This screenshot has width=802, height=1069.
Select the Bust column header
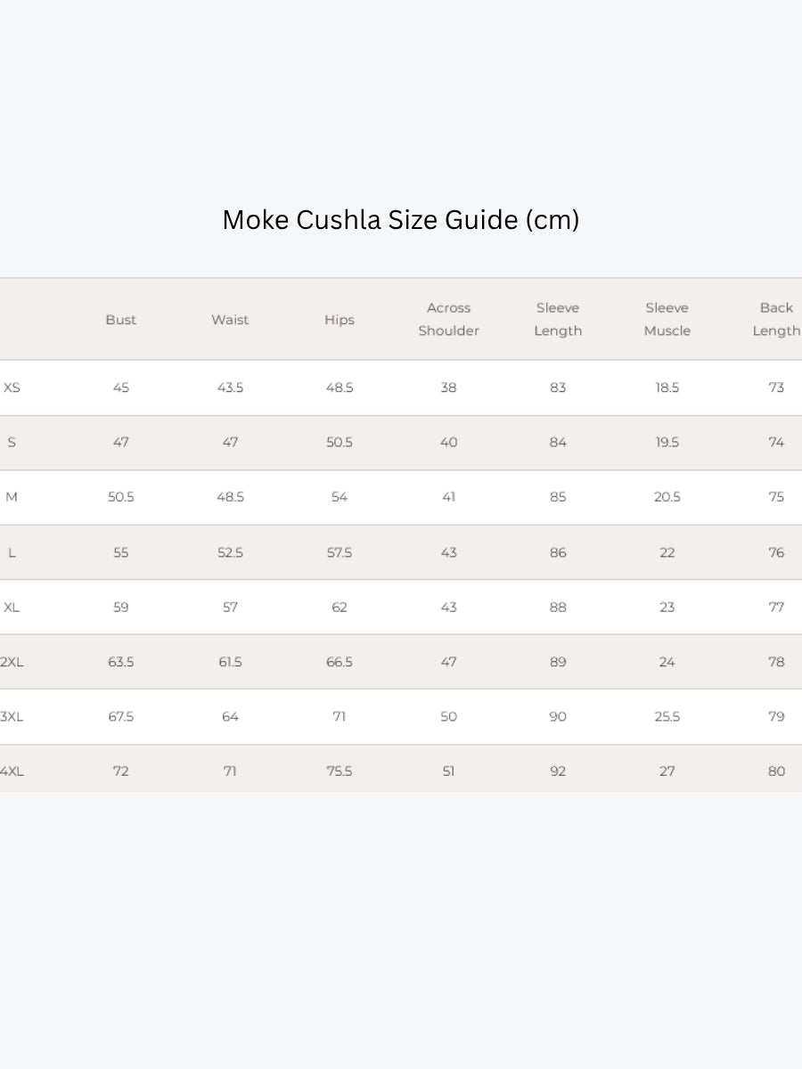coord(121,320)
